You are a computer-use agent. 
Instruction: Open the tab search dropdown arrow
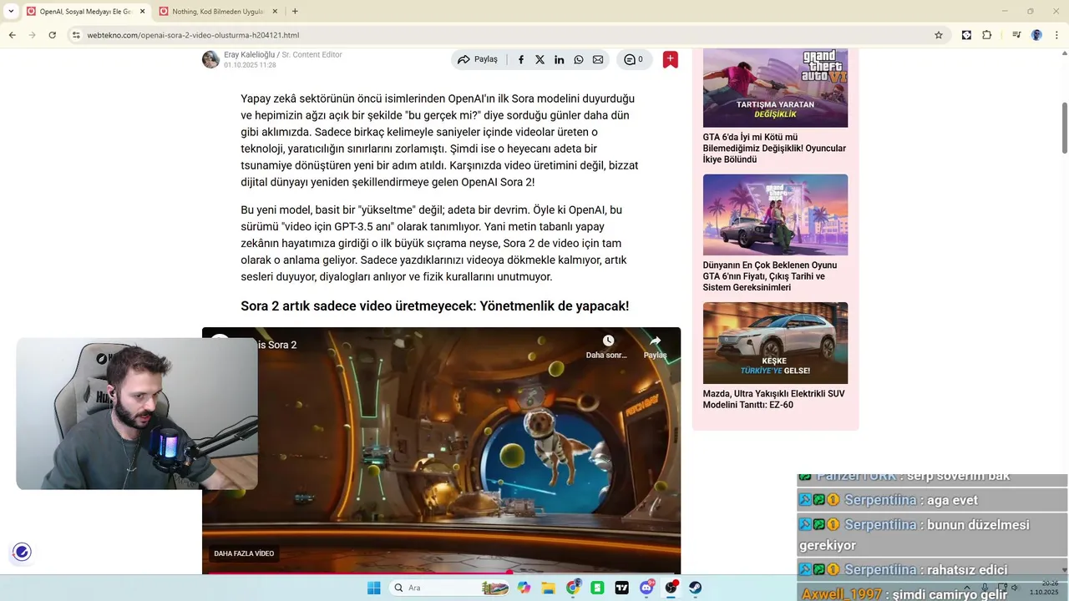coord(11,12)
